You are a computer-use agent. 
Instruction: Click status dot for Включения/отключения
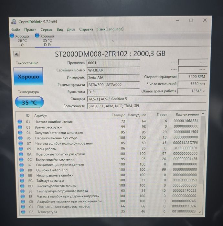coord(21,159)
